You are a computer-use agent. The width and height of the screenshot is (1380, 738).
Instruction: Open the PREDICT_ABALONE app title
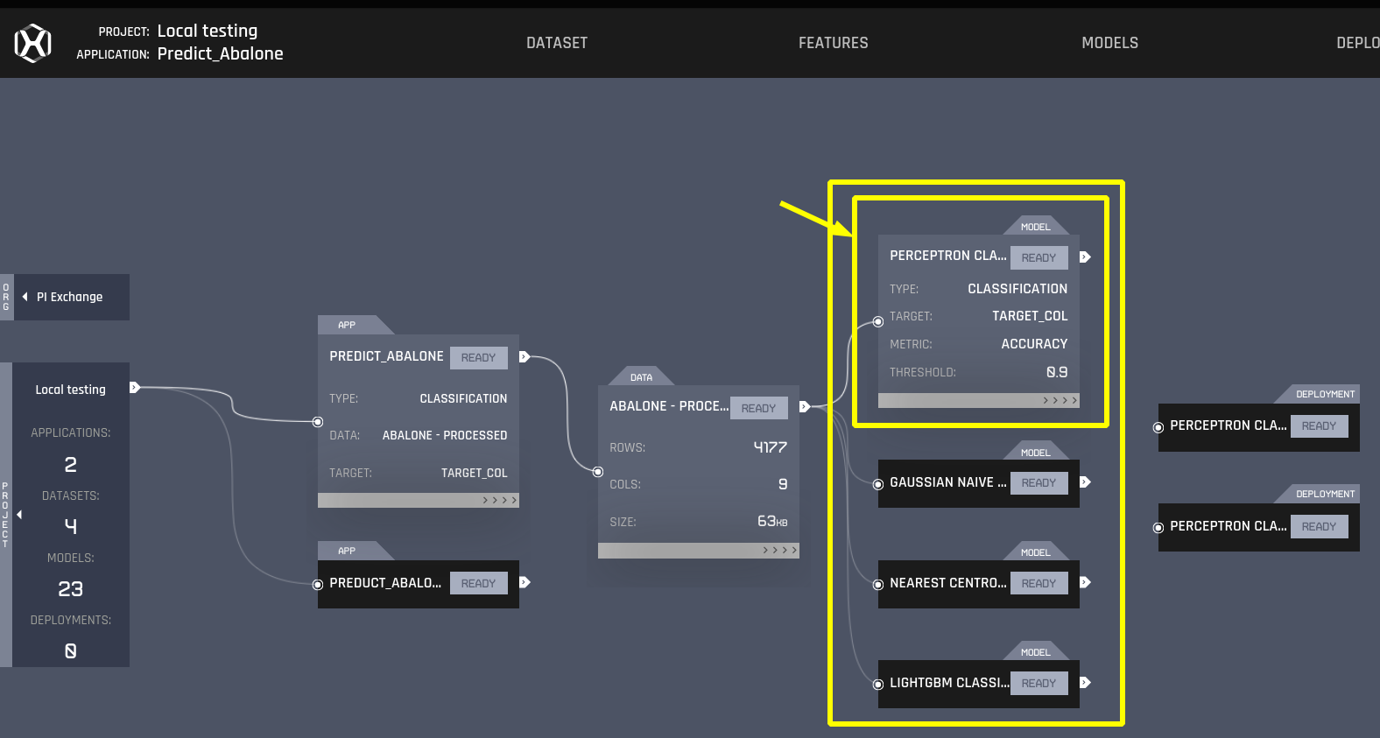tap(386, 356)
